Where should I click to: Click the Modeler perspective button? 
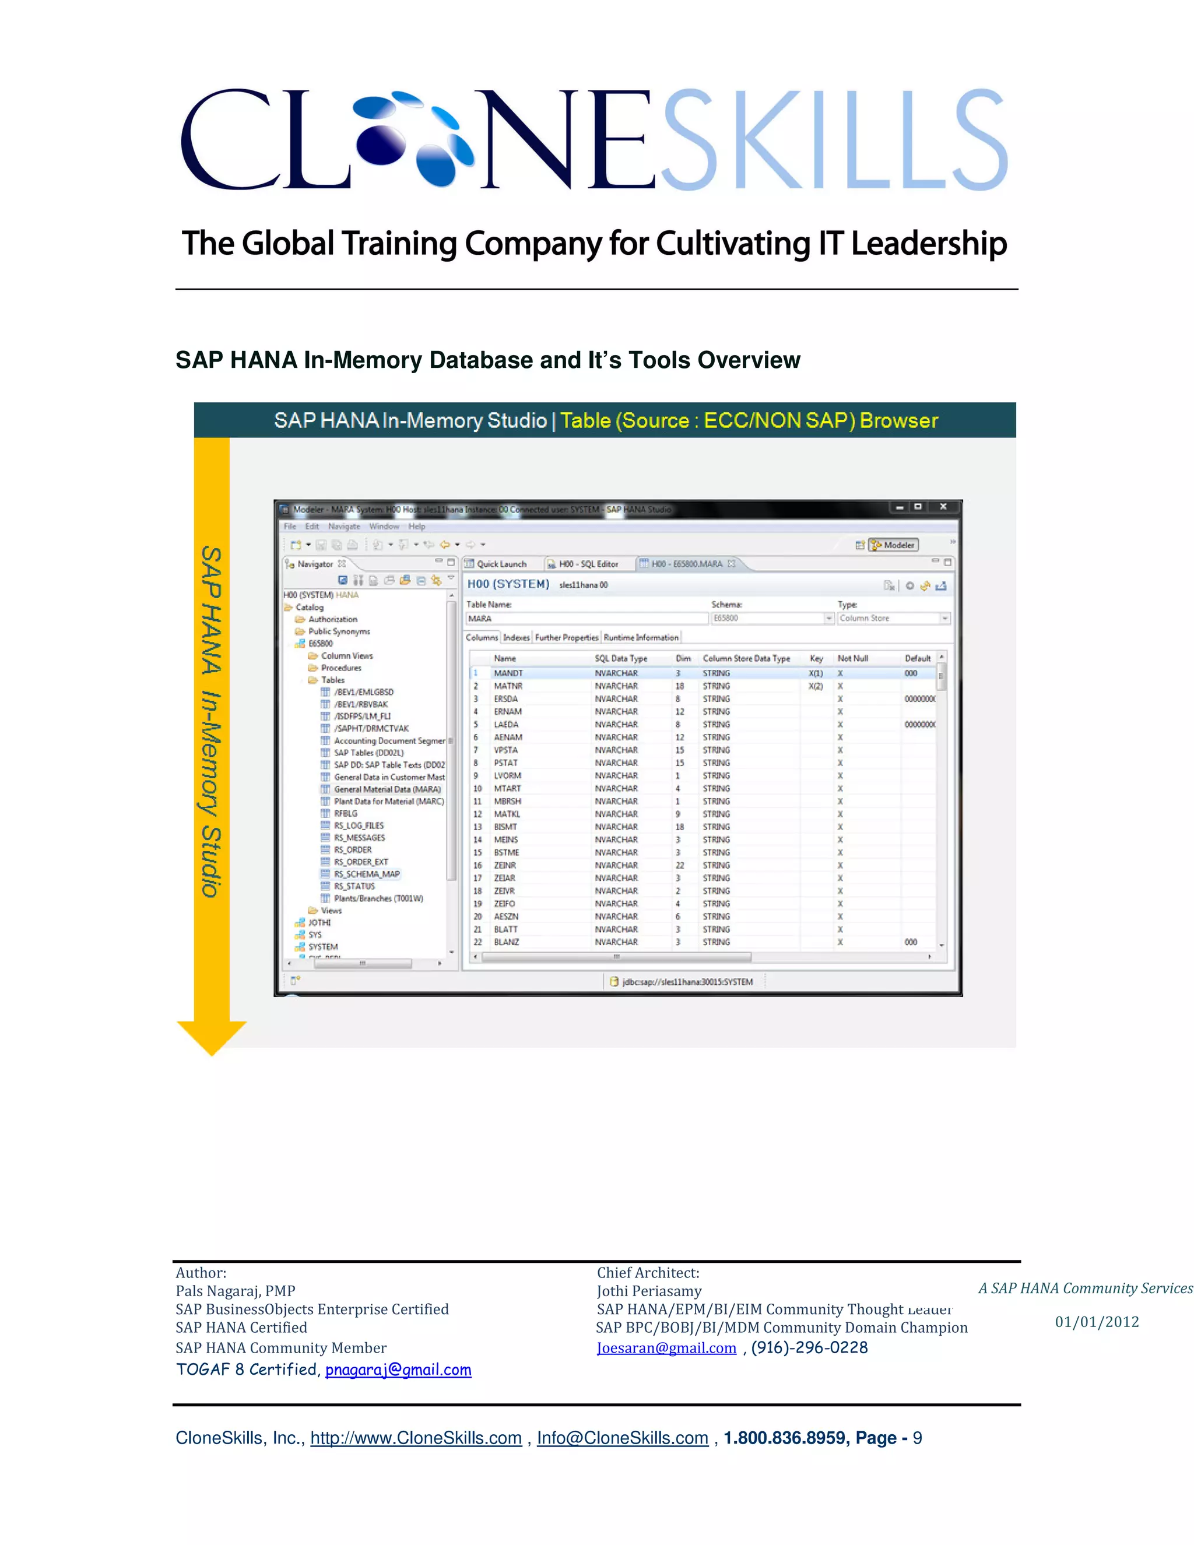893,545
